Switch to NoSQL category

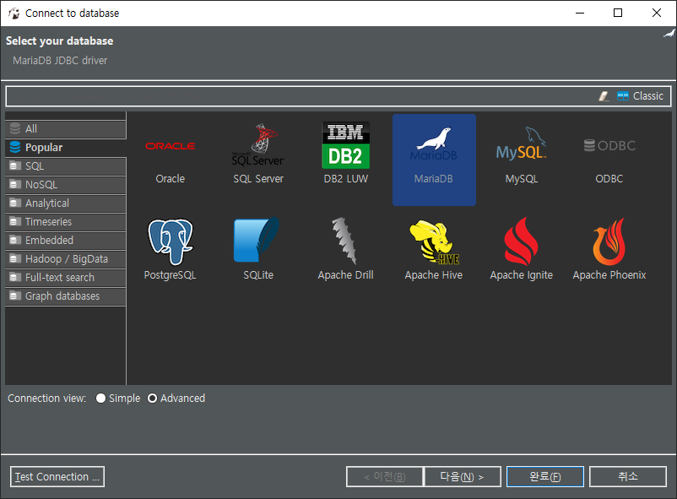coord(66,184)
